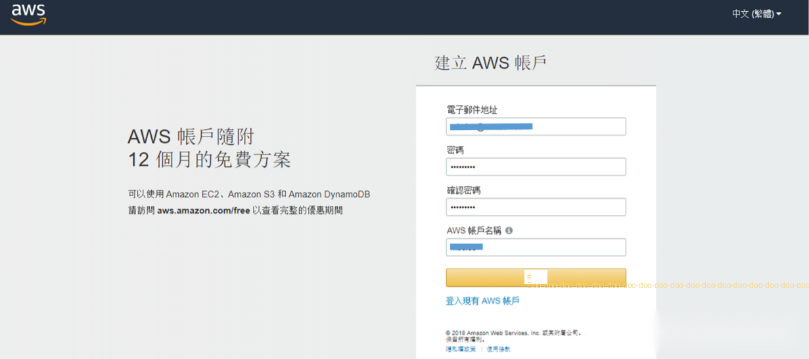The width and height of the screenshot is (809, 359).
Task: Click the 12 個月的免費方案 headline text
Action: pyautogui.click(x=210, y=159)
